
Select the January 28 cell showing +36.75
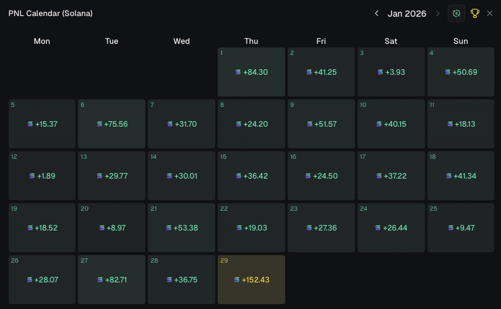click(x=181, y=279)
